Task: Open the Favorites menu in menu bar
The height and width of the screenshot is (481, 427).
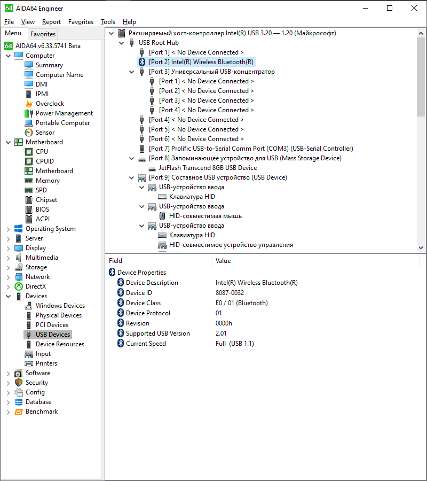Action: 81,22
